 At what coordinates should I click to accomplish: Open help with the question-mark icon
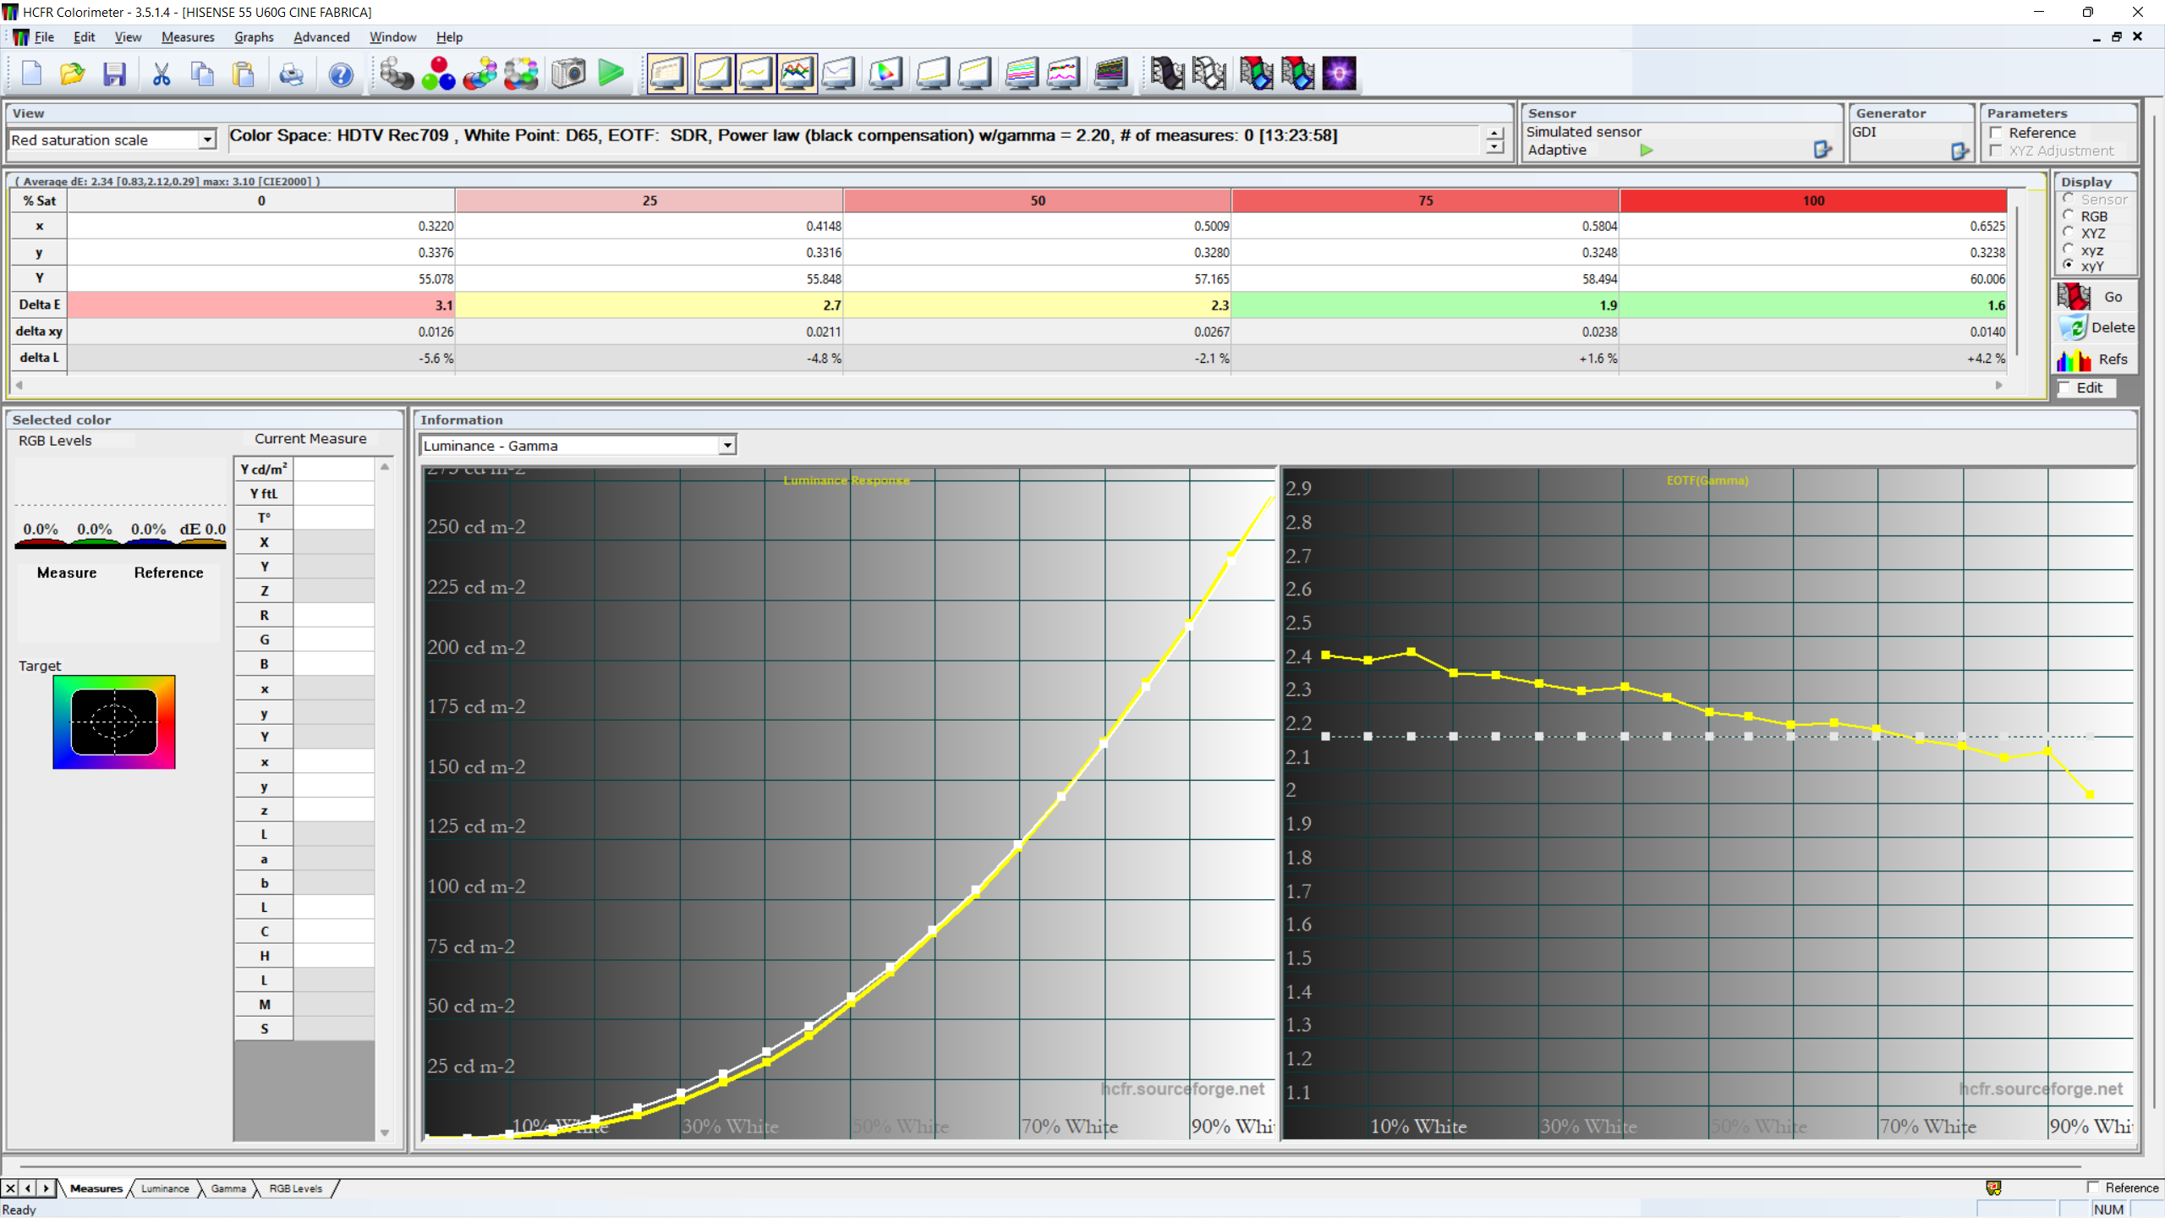[x=341, y=74]
